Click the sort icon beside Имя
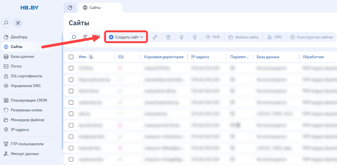 coord(91,57)
